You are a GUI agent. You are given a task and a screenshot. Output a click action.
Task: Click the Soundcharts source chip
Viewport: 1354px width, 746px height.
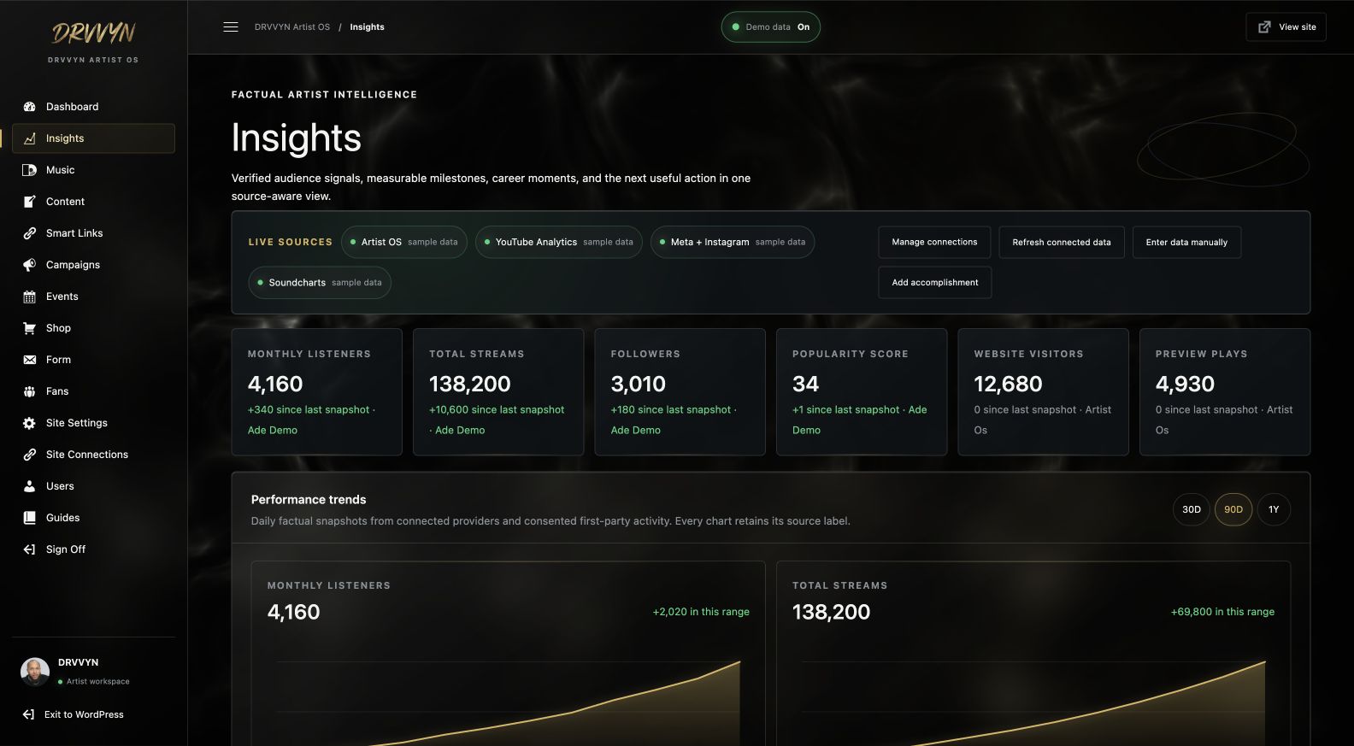coord(320,282)
